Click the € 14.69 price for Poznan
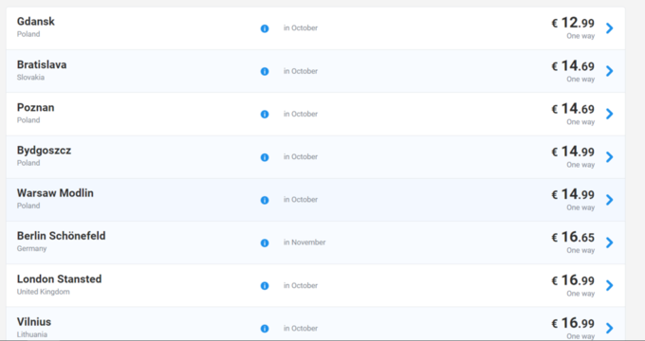 [573, 109]
